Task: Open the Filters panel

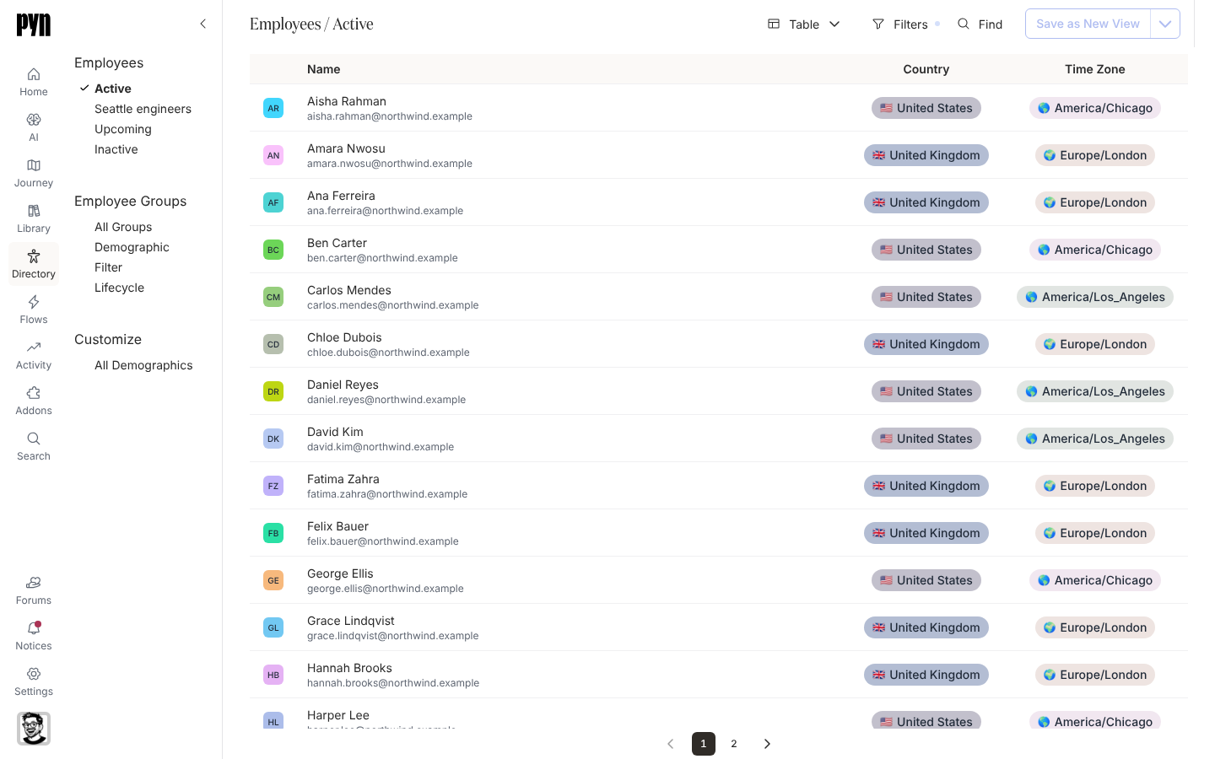Action: point(905,24)
